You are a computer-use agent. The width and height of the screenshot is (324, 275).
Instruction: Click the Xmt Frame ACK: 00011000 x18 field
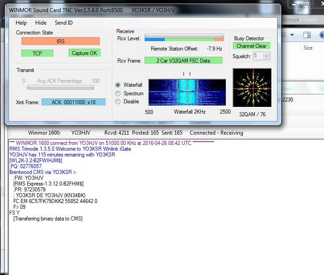pos(74,102)
